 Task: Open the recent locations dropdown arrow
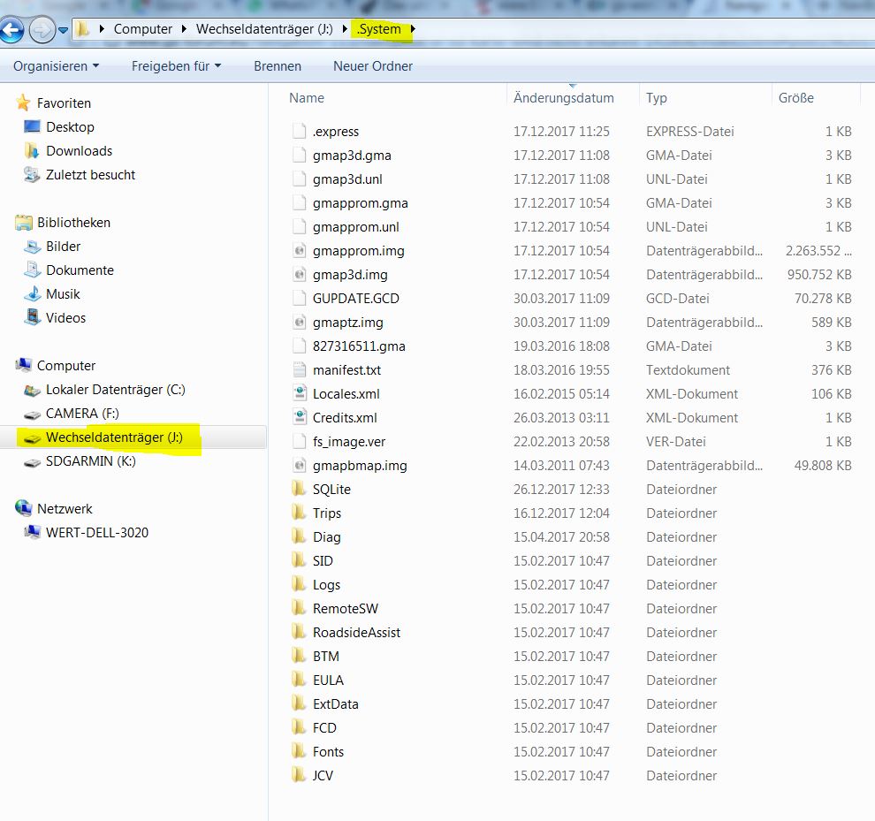point(64,30)
